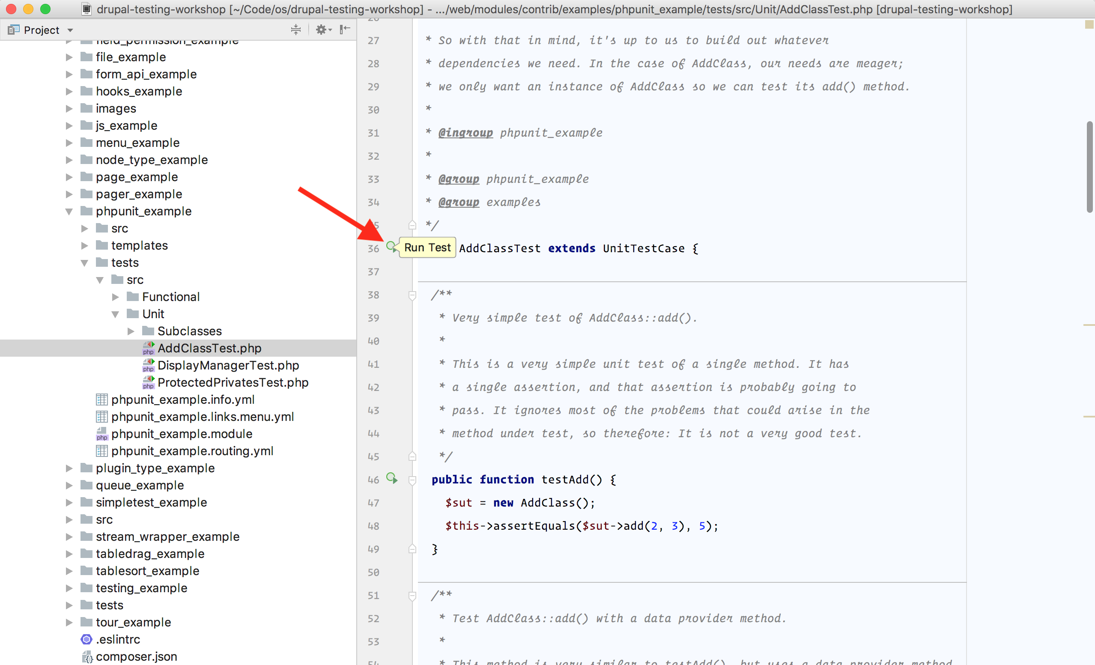Click the Run Test gutter icon beside testAdd()
The width and height of the screenshot is (1095, 665).
pos(391,478)
